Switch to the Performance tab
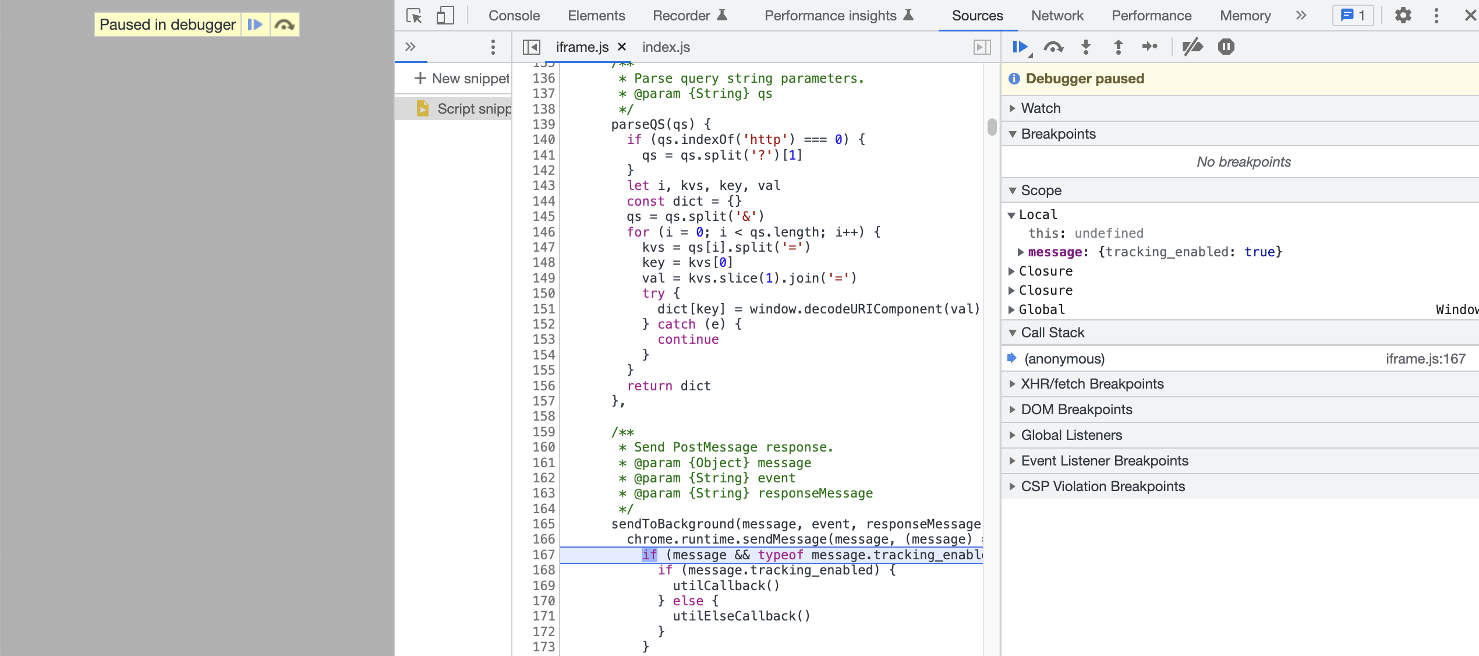Viewport: 1479px width, 656px height. click(x=1151, y=16)
